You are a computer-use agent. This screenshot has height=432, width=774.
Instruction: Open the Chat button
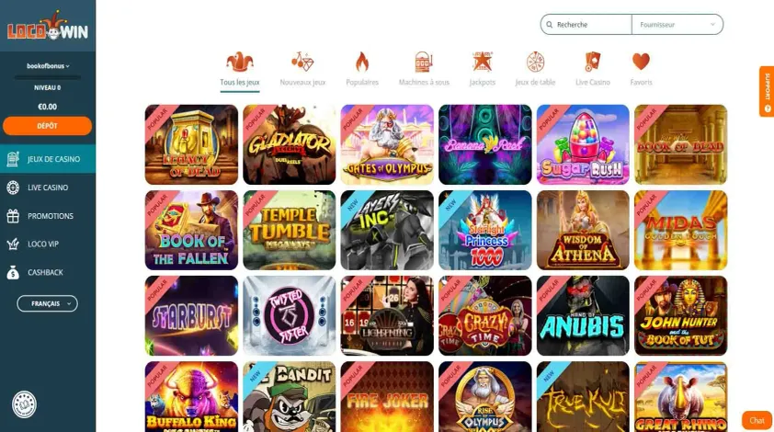757,421
